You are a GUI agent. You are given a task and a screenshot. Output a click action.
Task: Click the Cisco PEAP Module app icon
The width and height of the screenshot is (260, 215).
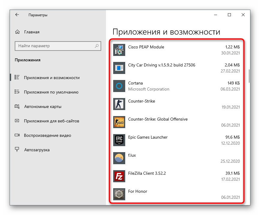click(x=119, y=50)
